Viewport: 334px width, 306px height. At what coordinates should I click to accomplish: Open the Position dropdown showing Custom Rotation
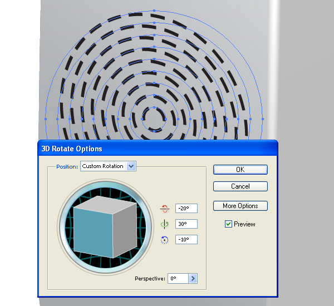[x=108, y=166]
